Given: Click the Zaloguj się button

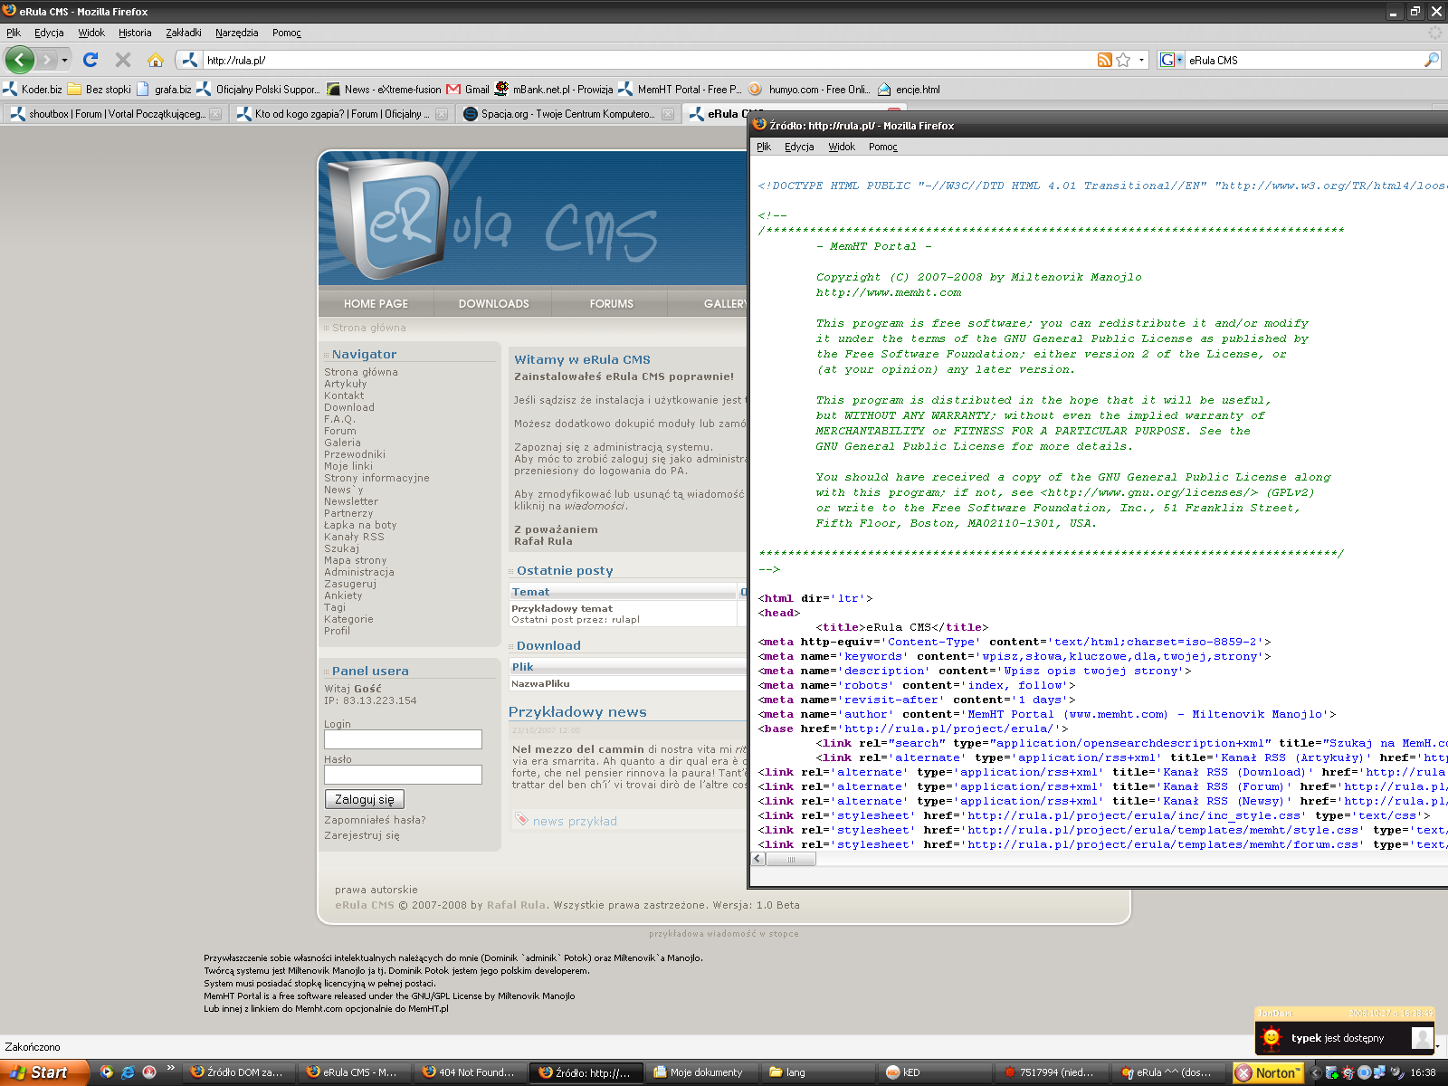Looking at the screenshot, I should point(365,800).
